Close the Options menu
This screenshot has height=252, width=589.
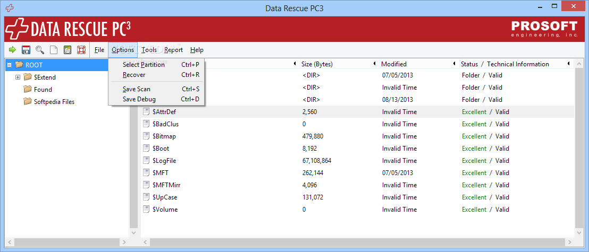pos(123,50)
